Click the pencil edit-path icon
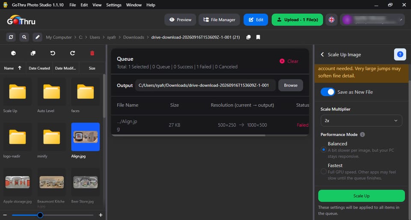Screen dimensions: 411x220 [38, 37]
